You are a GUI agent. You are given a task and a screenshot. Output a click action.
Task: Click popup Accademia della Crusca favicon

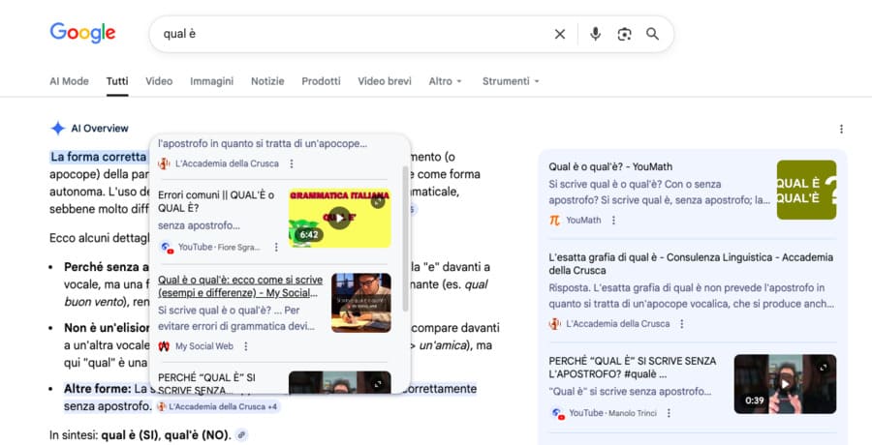pyautogui.click(x=164, y=163)
